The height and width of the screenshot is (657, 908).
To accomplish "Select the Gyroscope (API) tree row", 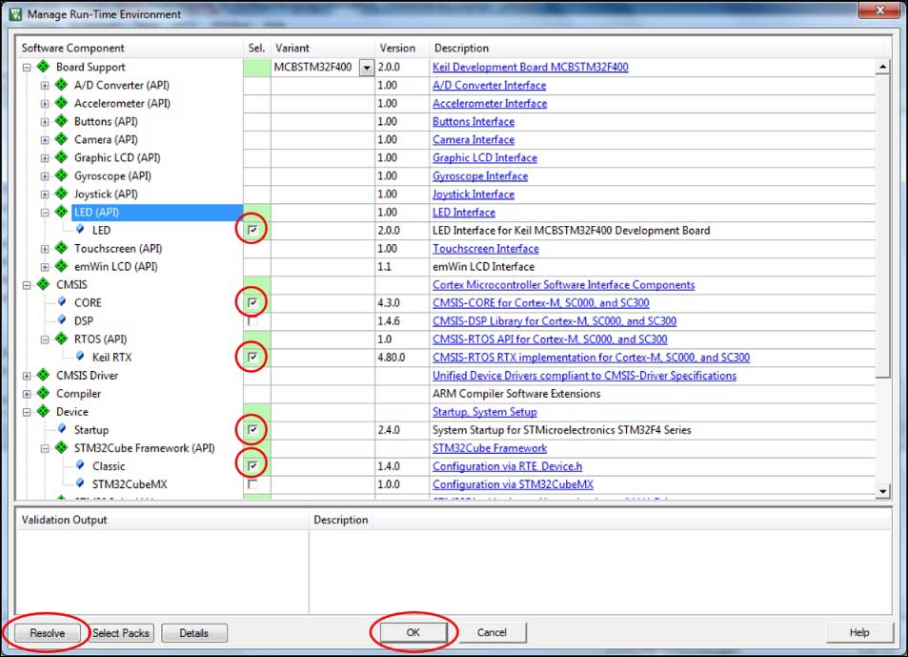I will pyautogui.click(x=112, y=176).
